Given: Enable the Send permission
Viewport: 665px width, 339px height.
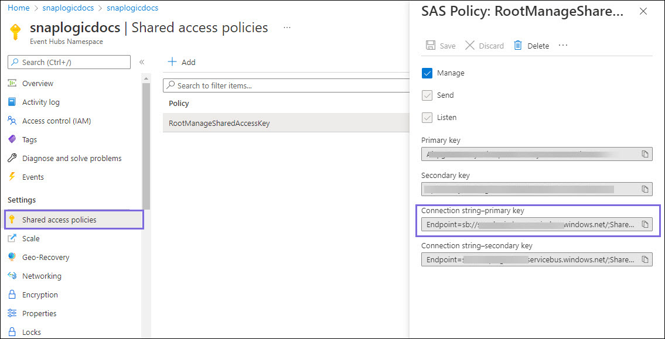Looking at the screenshot, I should tap(427, 95).
